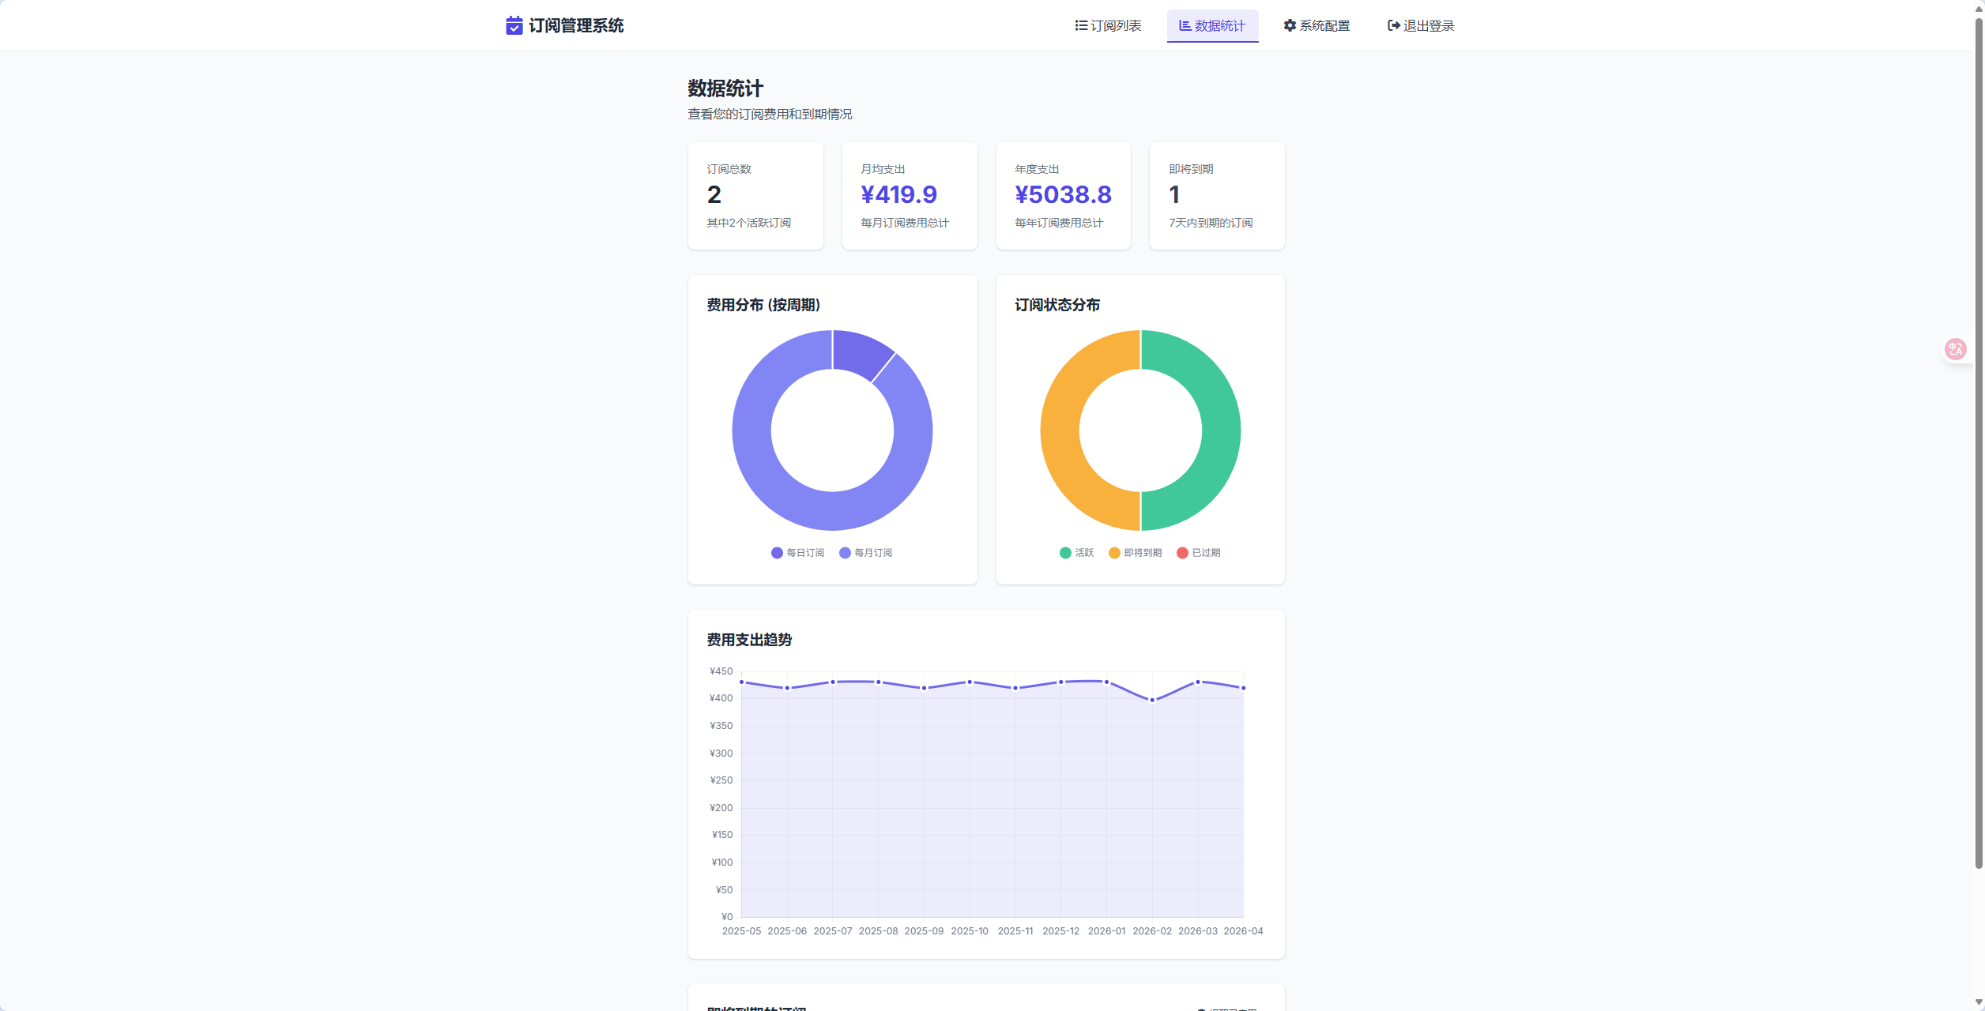
Task: Click the list icon beside 订阅列表
Action: (x=1081, y=26)
